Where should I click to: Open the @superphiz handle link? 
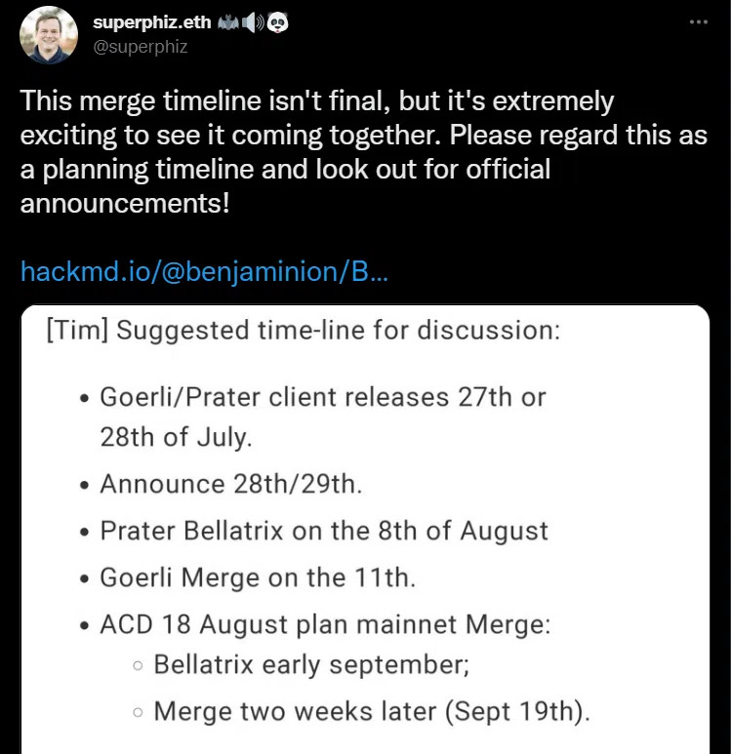click(x=140, y=47)
